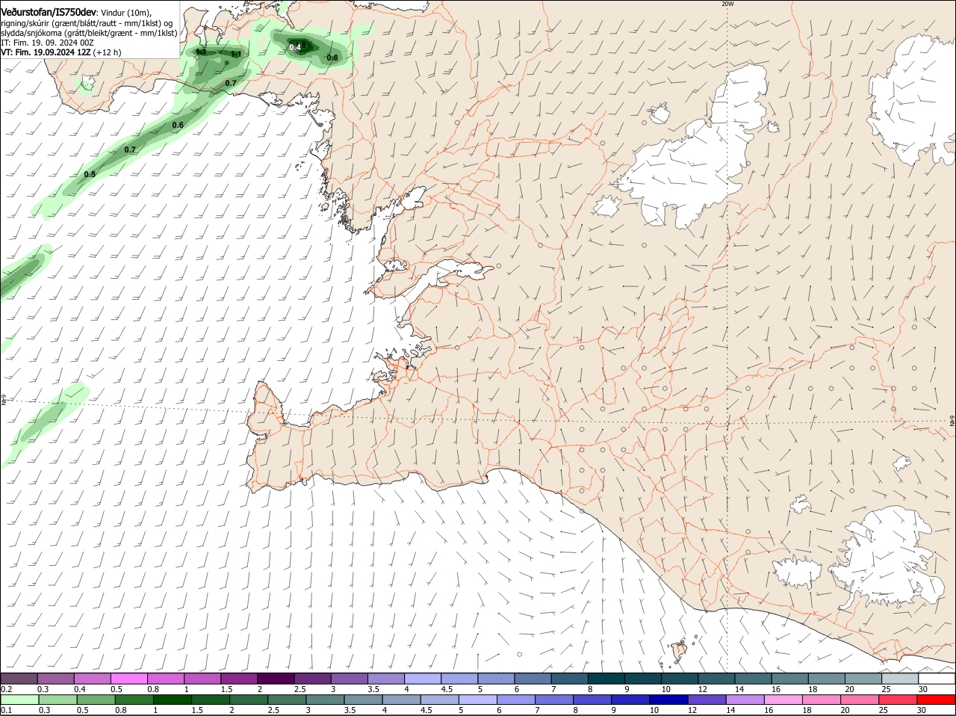Click the snow legend swatch between 8 and 9

click(605, 678)
